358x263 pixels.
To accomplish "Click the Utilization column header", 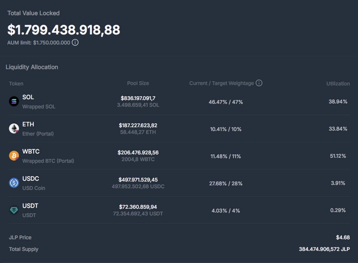I will [338, 84].
